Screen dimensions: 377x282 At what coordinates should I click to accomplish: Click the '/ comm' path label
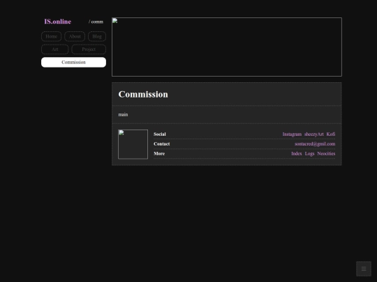(x=96, y=22)
